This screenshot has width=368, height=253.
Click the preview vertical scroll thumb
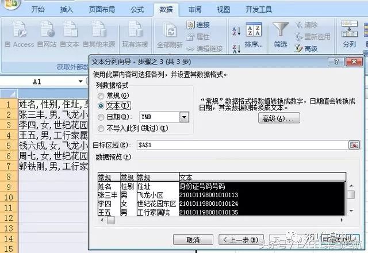[351, 194]
